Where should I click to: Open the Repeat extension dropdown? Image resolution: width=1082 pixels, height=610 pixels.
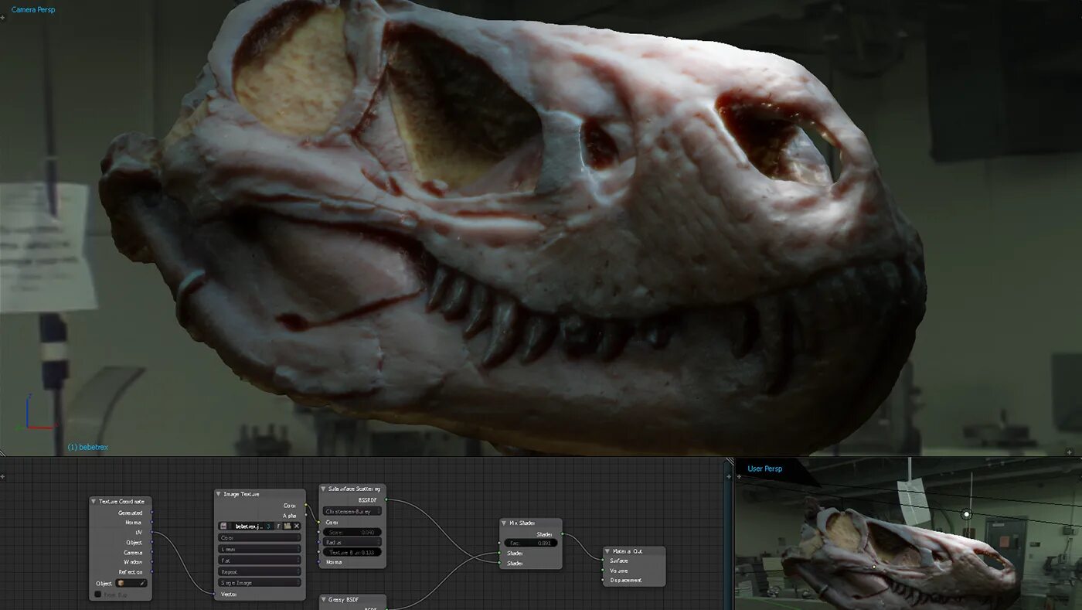[x=259, y=571]
